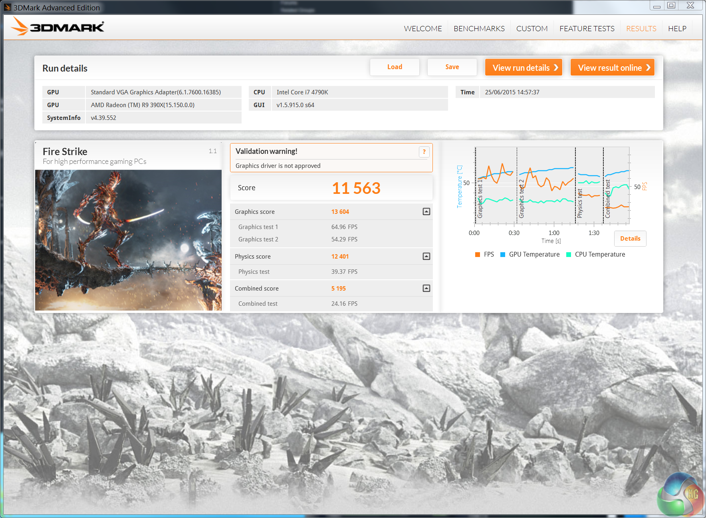The image size is (706, 518).
Task: Click the Fire Strike preview image
Action: (x=128, y=240)
